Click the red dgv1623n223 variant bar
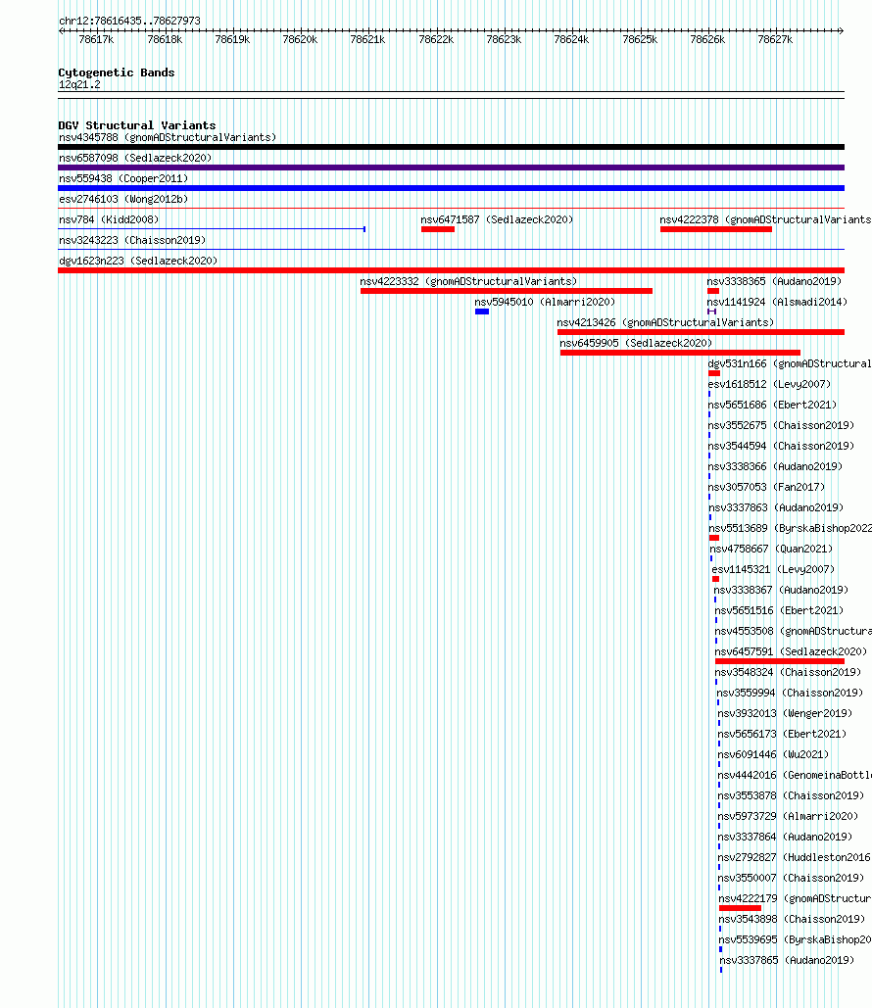 point(451,270)
